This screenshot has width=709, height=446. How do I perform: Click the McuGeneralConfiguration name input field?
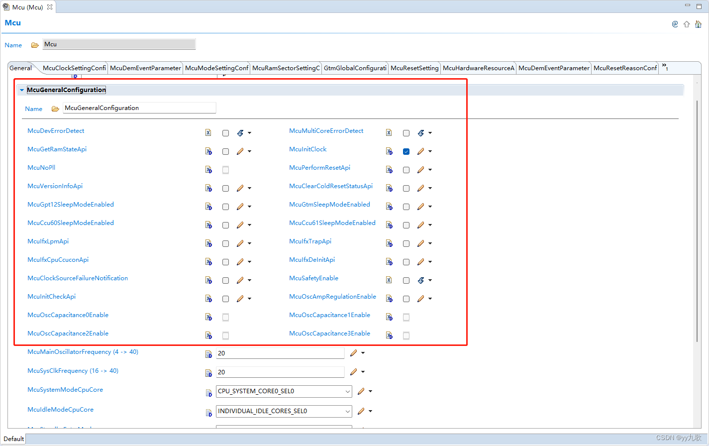pos(139,108)
